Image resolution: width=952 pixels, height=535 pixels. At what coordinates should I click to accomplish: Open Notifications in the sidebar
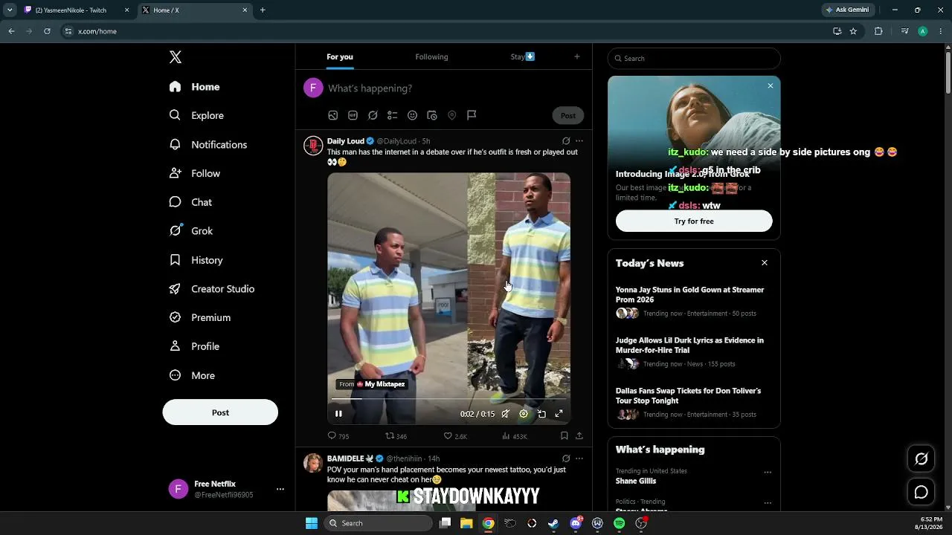click(208, 144)
